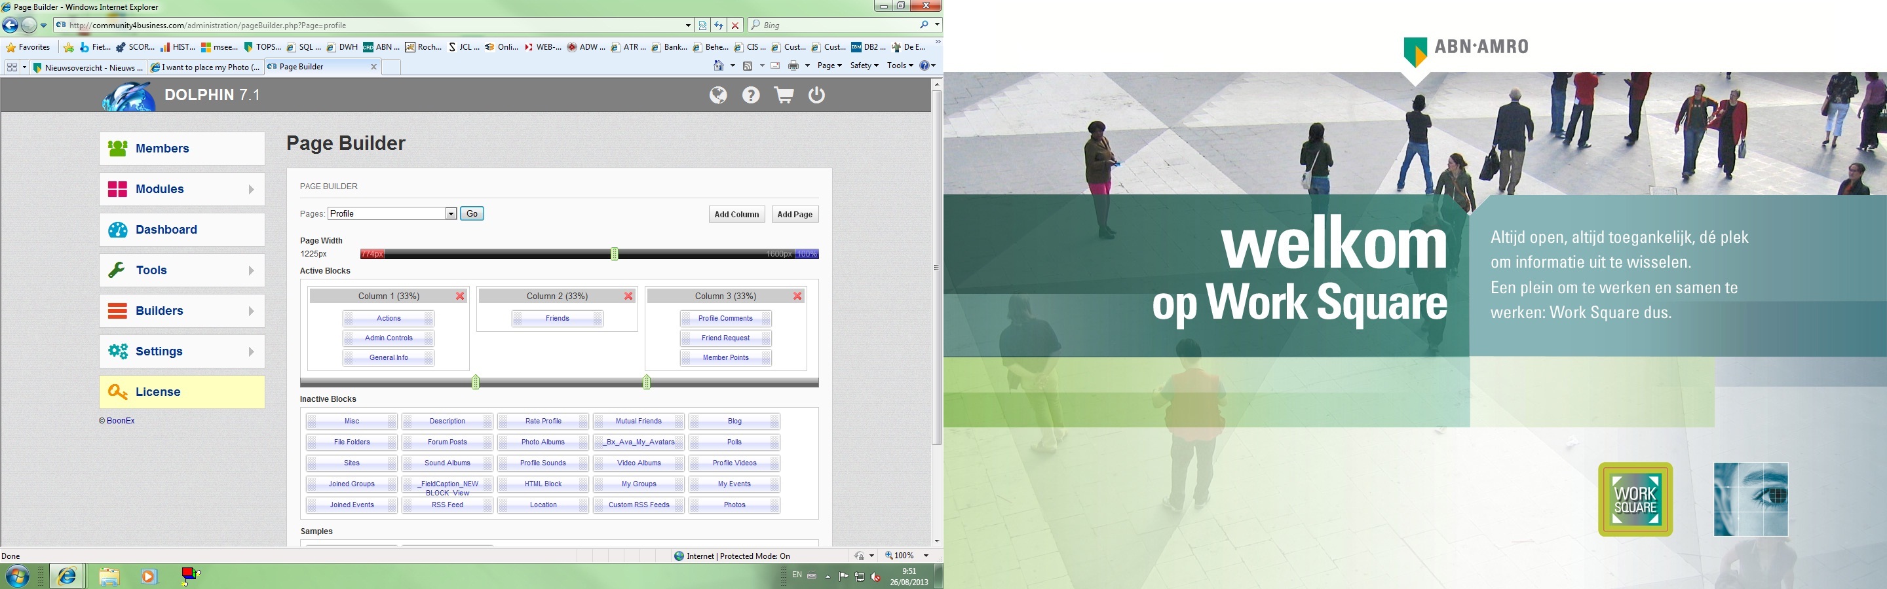The width and height of the screenshot is (1887, 589).
Task: Click the Print icon in IE command bar
Action: (x=793, y=66)
